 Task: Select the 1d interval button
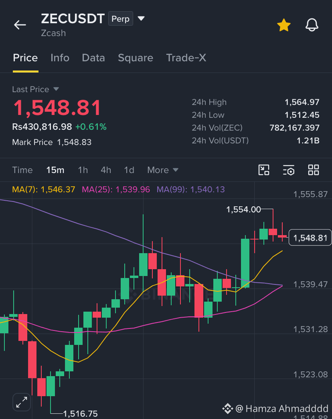point(129,170)
